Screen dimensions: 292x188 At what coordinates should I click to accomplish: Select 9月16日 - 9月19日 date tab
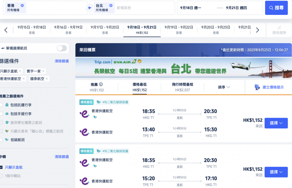pyautogui.click(x=68, y=30)
